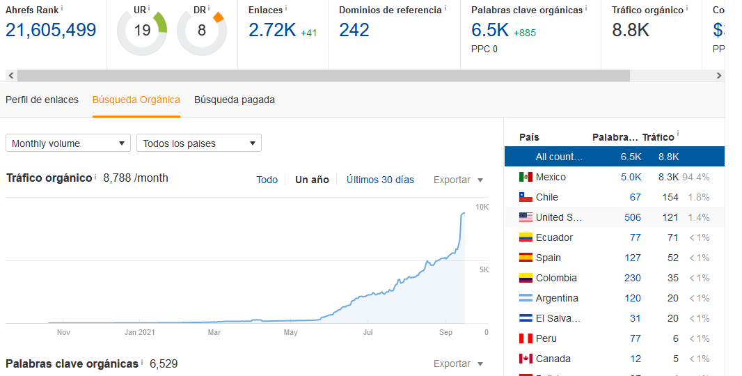The image size is (742, 376).
Task: Click the Chile flag icon
Action: tap(526, 197)
